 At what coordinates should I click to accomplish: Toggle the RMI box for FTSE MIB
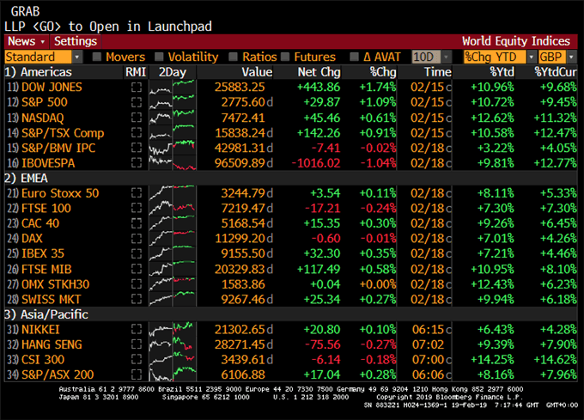(x=137, y=269)
